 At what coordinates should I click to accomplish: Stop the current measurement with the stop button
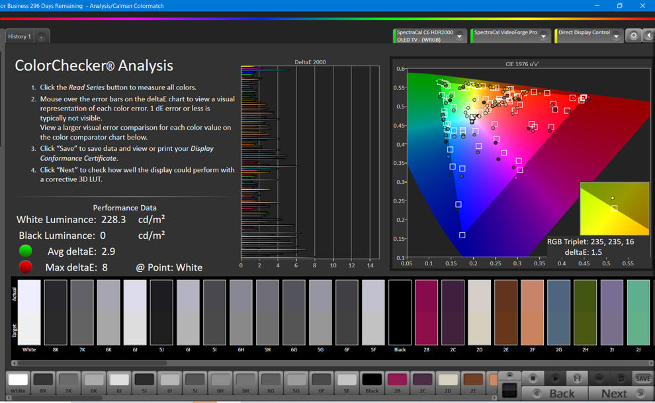pyautogui.click(x=533, y=378)
